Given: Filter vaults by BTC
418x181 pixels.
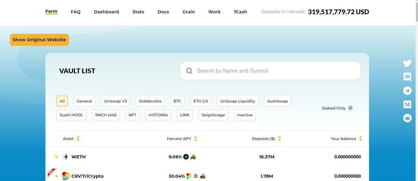Looking at the screenshot, I should (177, 101).
